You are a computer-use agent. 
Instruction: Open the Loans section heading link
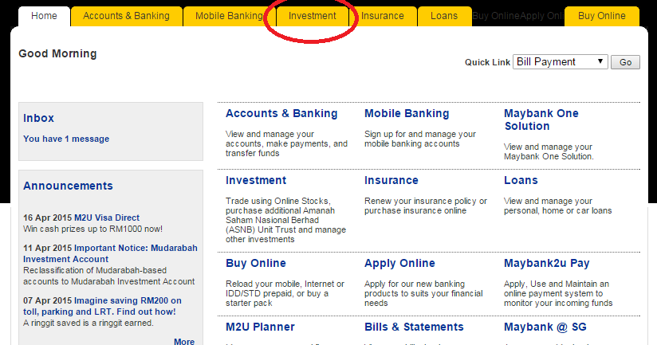(521, 180)
